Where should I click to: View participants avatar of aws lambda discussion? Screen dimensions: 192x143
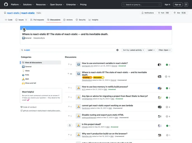(x=160, y=107)
